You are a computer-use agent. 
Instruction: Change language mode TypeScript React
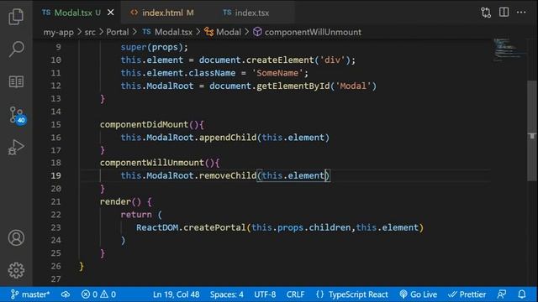click(x=358, y=294)
